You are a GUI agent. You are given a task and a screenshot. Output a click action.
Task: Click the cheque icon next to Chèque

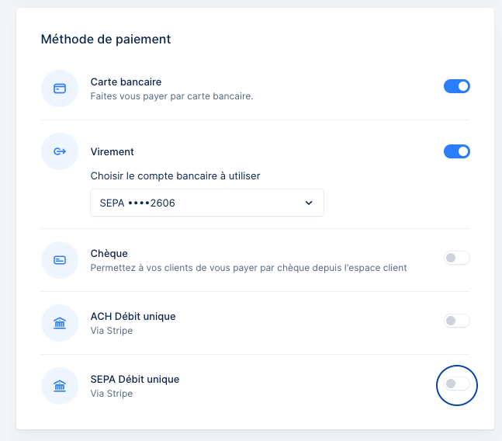tap(60, 260)
